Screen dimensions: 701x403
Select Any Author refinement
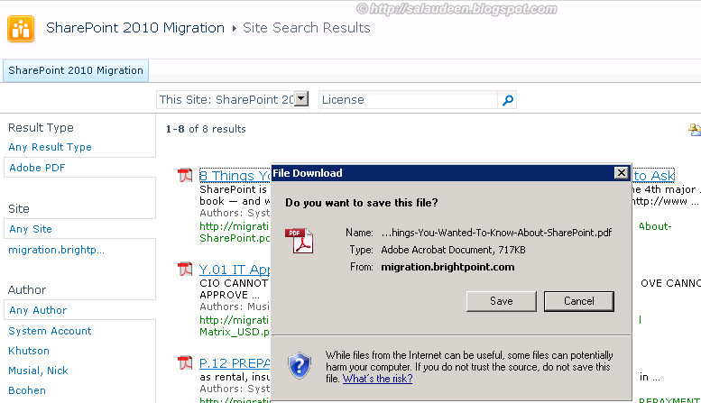click(x=38, y=310)
